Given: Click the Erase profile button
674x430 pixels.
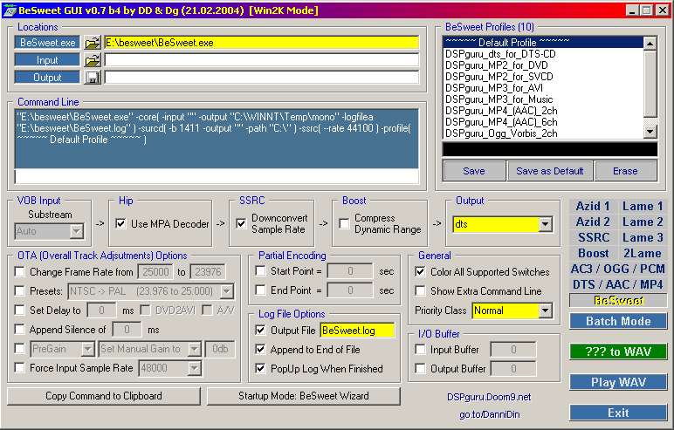Looking at the screenshot, I should [x=625, y=171].
